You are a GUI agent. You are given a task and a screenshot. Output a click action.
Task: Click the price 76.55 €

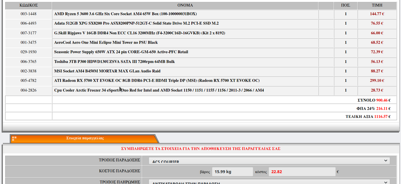[x=377, y=23]
